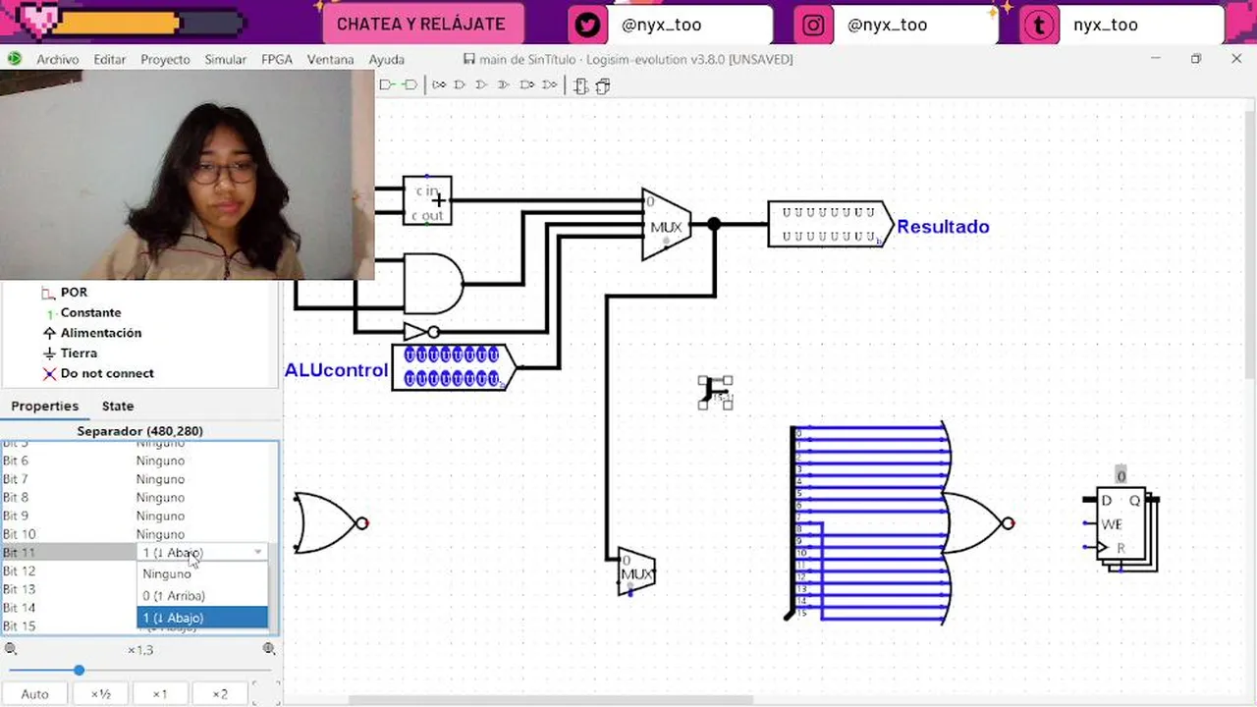
Task: Pick the AND gate toolbar icon
Action: tap(460, 85)
